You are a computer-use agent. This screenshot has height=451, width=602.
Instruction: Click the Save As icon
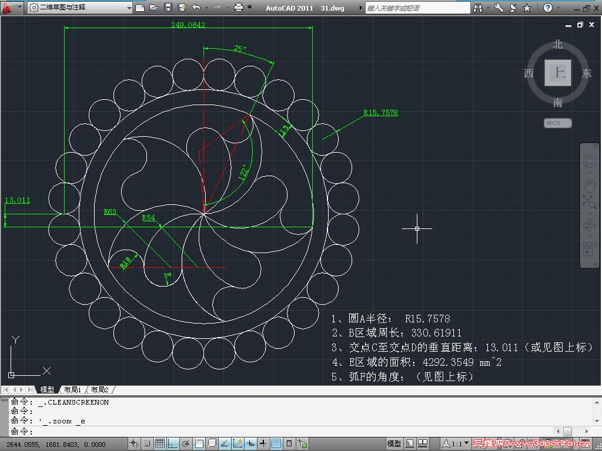click(182, 7)
